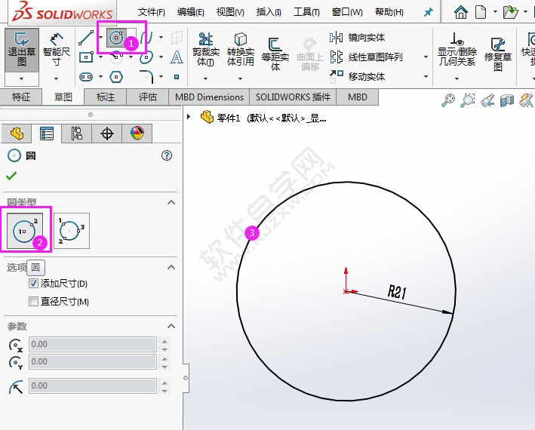
Task: Click the circle radius parameter field
Action: coord(93,385)
